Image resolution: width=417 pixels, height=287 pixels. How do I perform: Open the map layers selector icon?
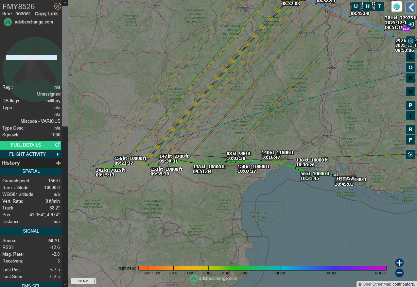(396, 6)
